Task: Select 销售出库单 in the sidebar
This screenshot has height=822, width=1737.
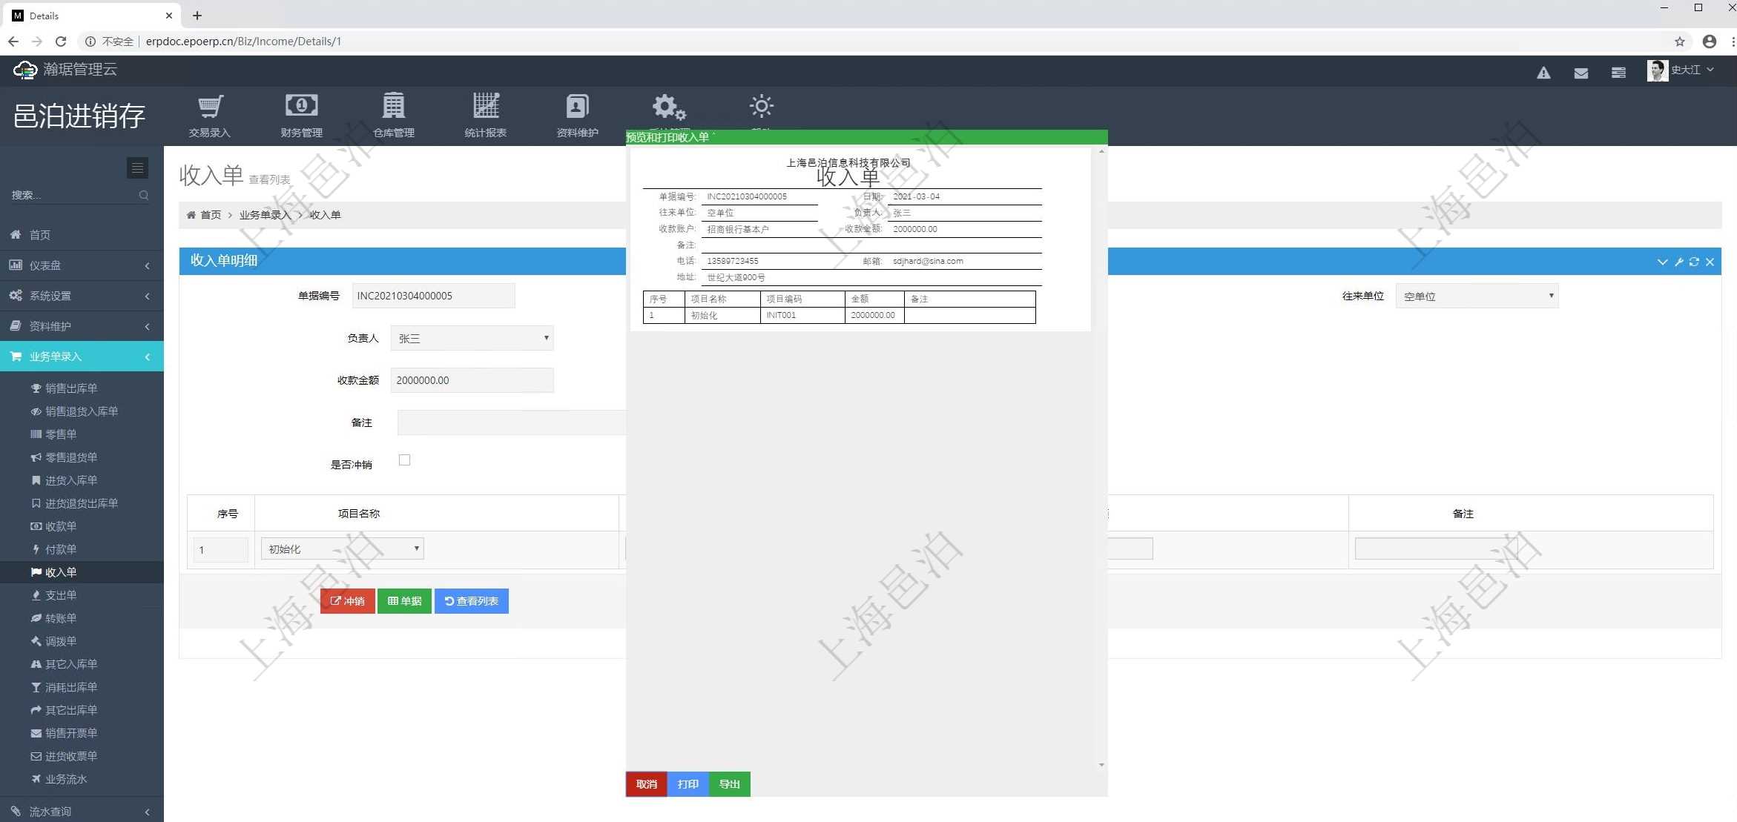Action: [x=71, y=388]
